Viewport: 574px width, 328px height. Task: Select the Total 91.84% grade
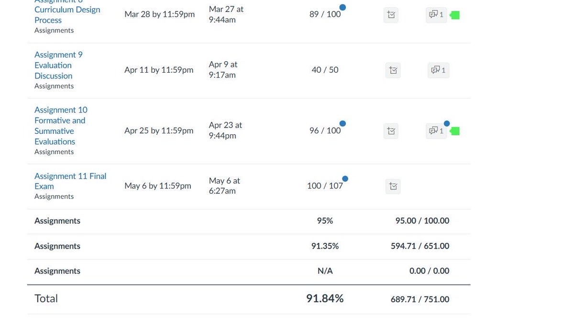325,298
